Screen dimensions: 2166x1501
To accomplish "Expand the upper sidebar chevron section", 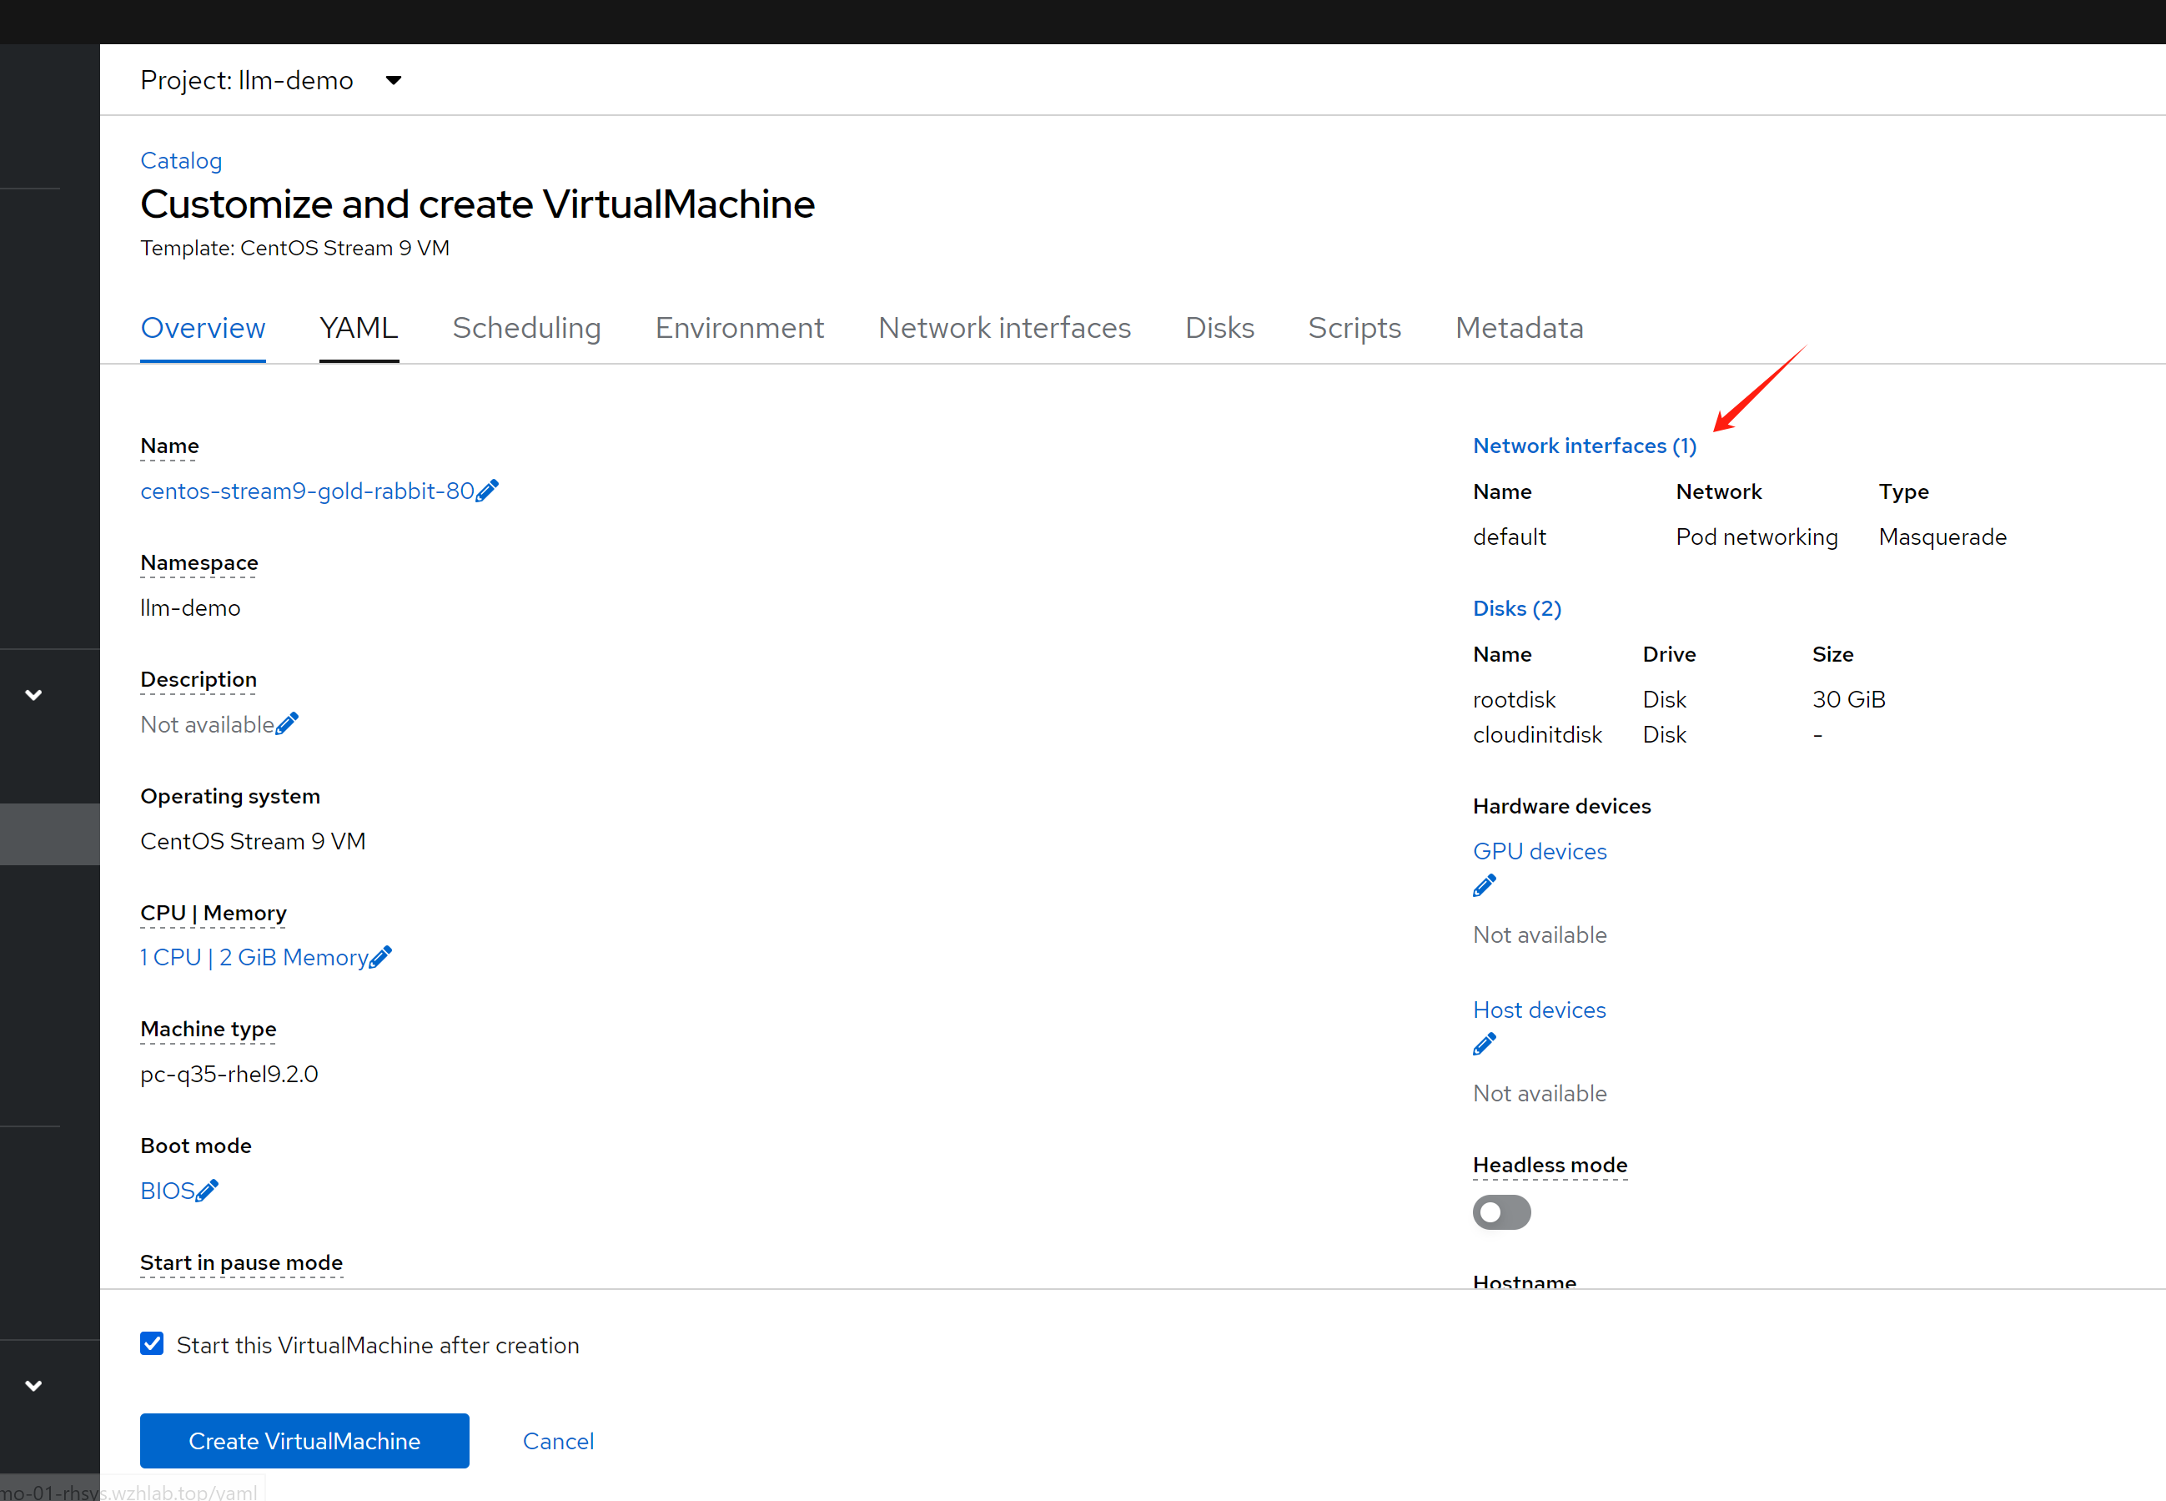I will click(34, 695).
